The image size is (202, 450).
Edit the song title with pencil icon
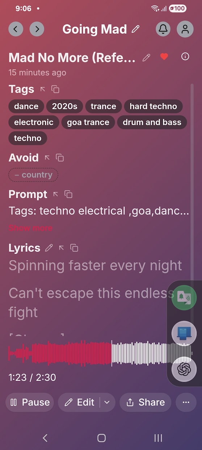[x=146, y=57]
